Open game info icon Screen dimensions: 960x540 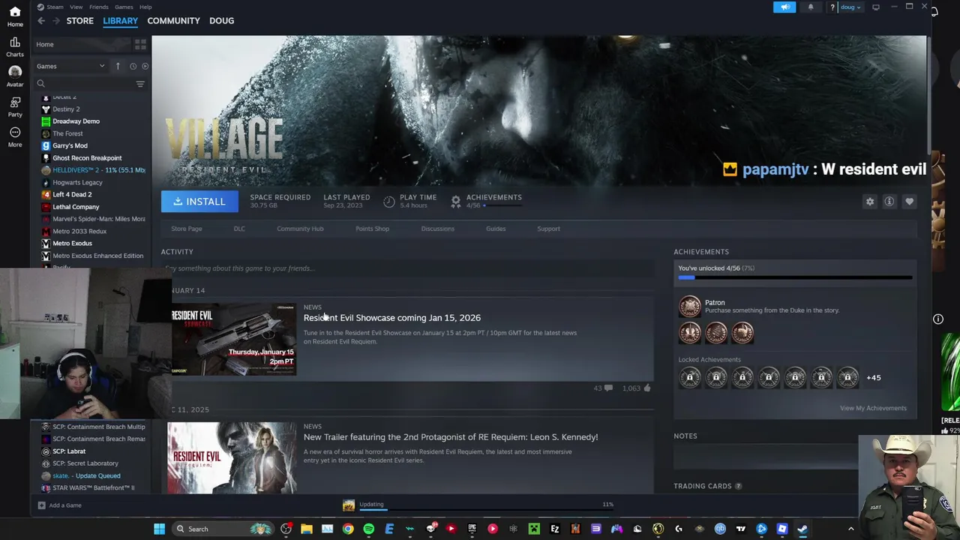(889, 201)
